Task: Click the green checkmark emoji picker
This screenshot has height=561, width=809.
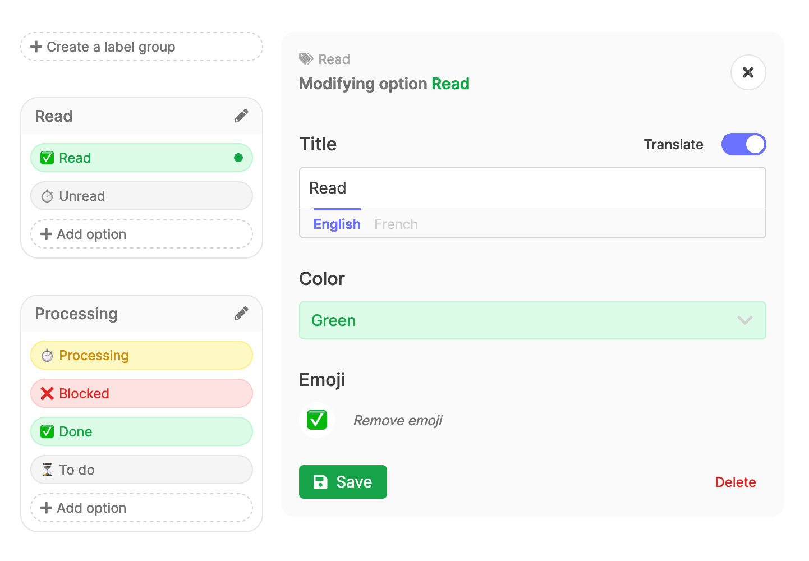Action: (x=317, y=420)
